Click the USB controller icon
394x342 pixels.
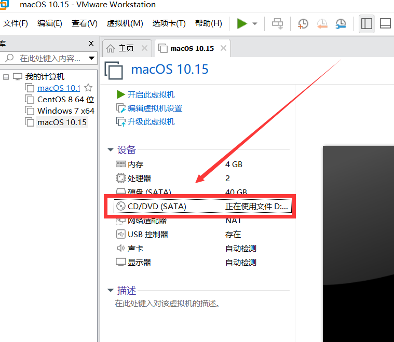(120, 234)
